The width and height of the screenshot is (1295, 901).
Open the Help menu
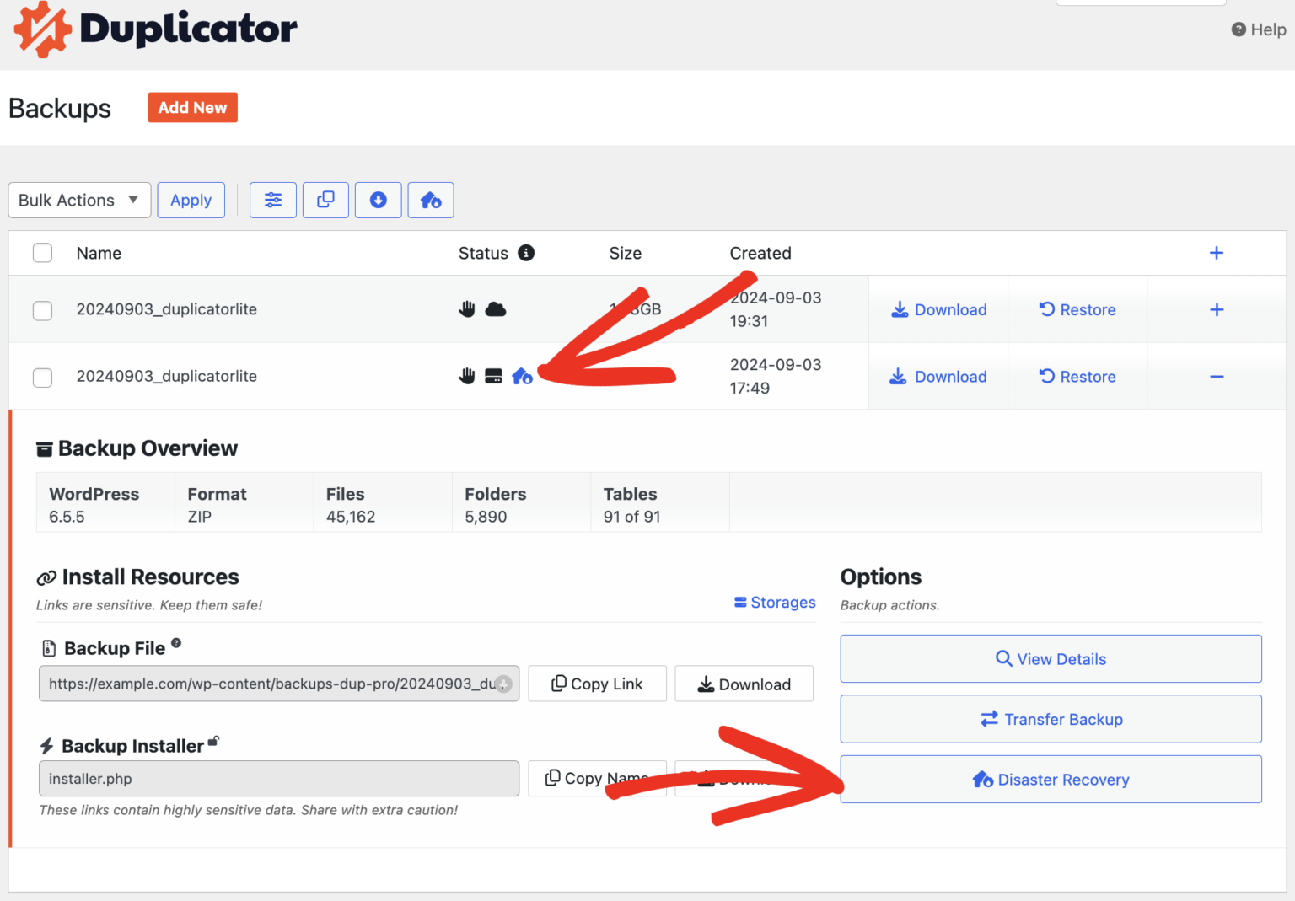1259,29
